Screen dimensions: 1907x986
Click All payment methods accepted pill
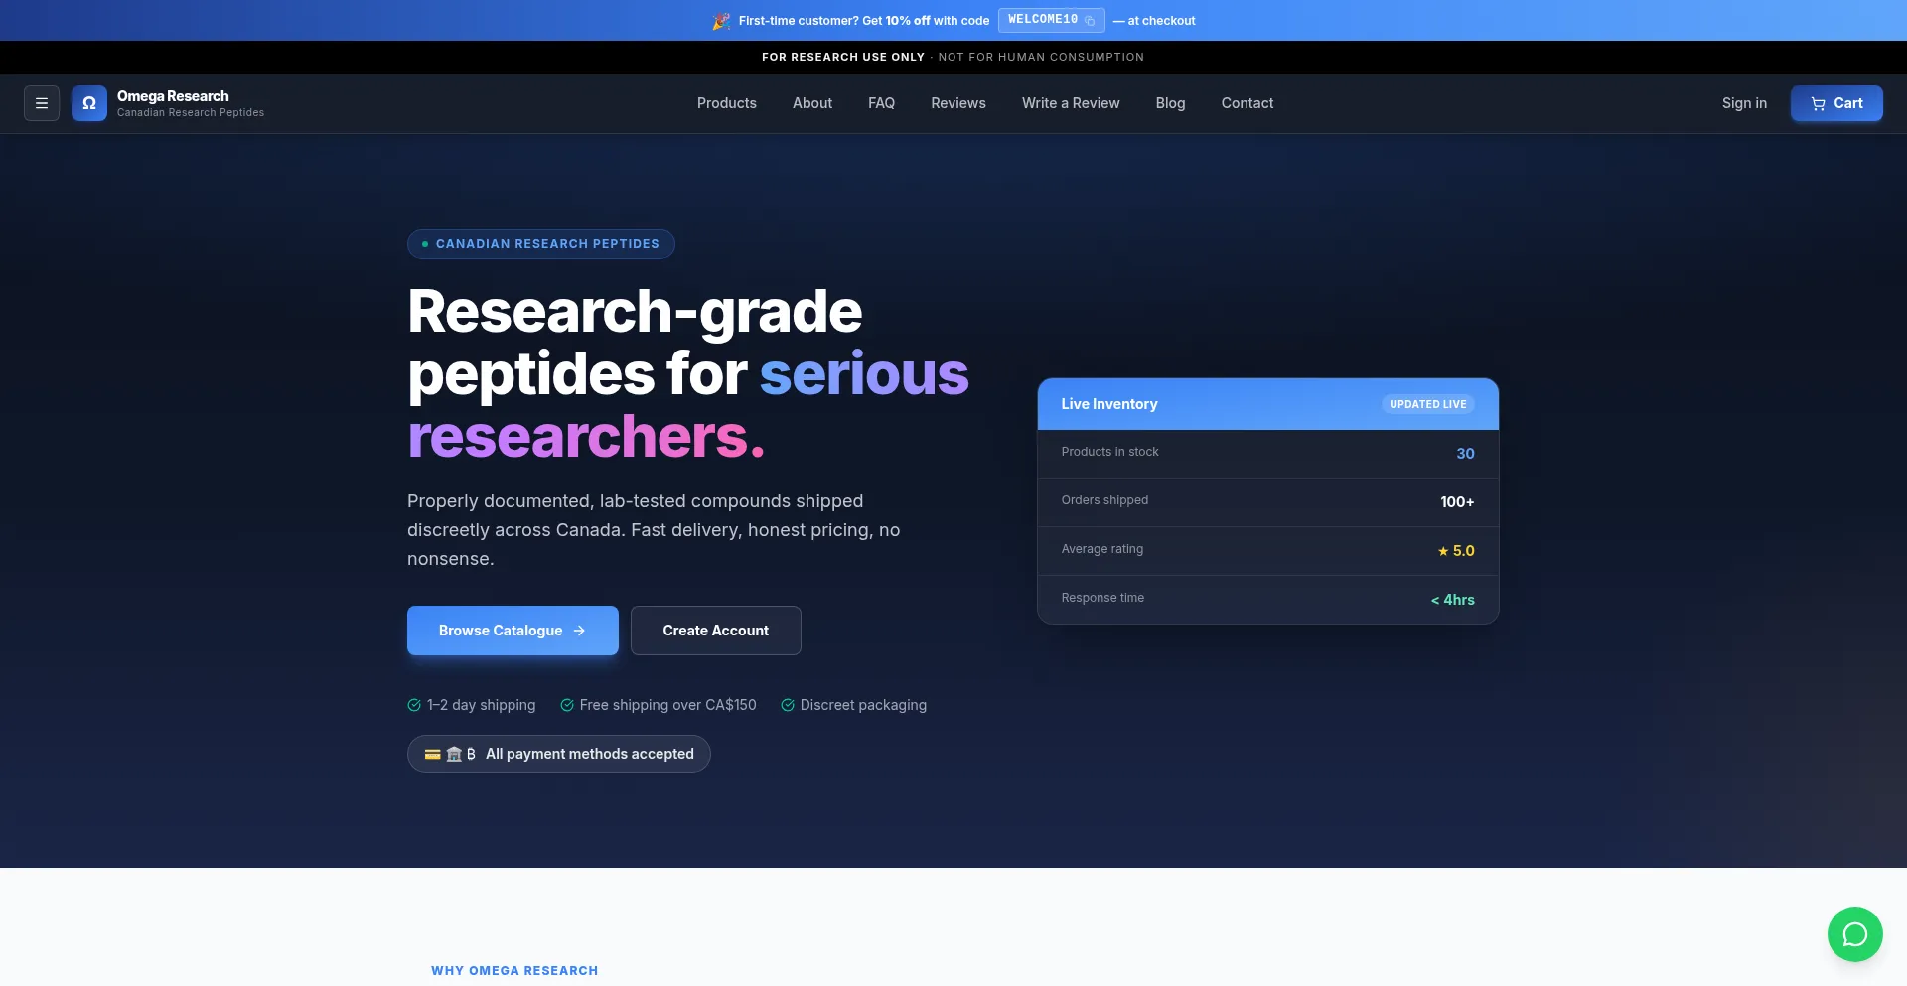click(x=559, y=754)
